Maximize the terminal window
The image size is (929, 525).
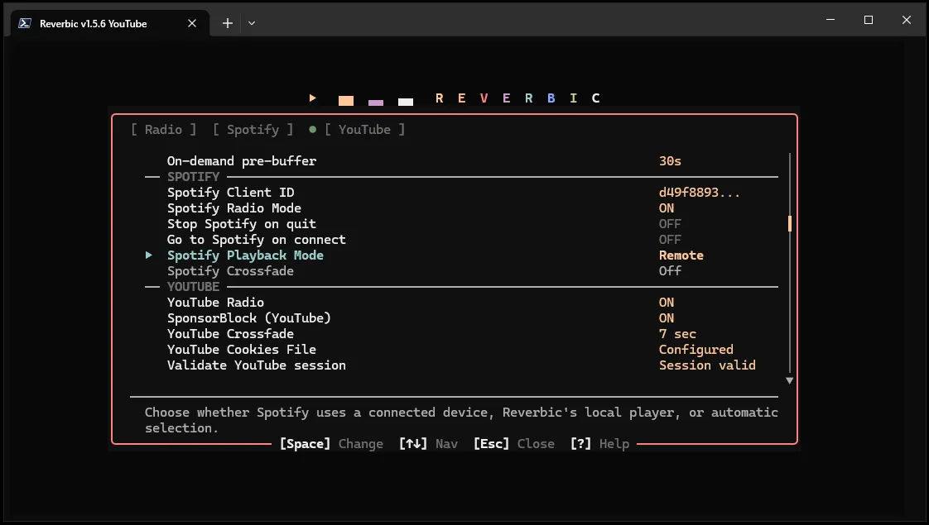[869, 20]
